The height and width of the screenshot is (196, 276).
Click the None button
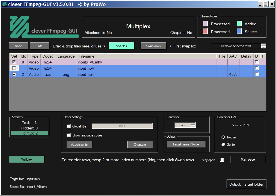[x=19, y=46]
